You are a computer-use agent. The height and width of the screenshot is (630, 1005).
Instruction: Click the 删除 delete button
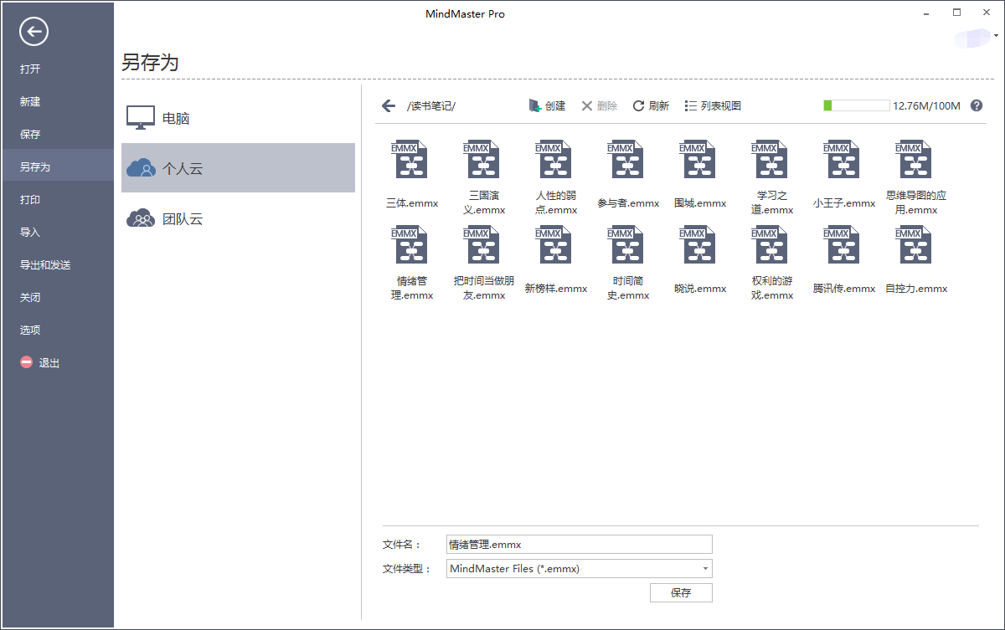click(x=600, y=105)
